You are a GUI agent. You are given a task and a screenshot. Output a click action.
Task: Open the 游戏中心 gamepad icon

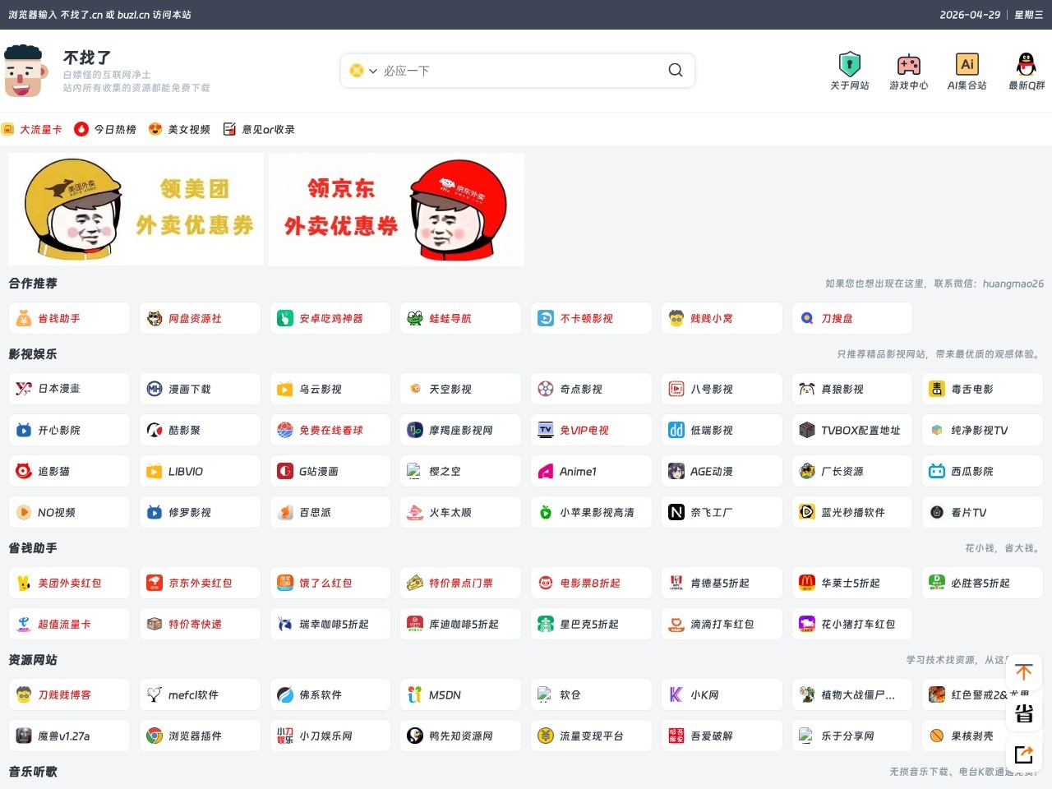(x=908, y=64)
